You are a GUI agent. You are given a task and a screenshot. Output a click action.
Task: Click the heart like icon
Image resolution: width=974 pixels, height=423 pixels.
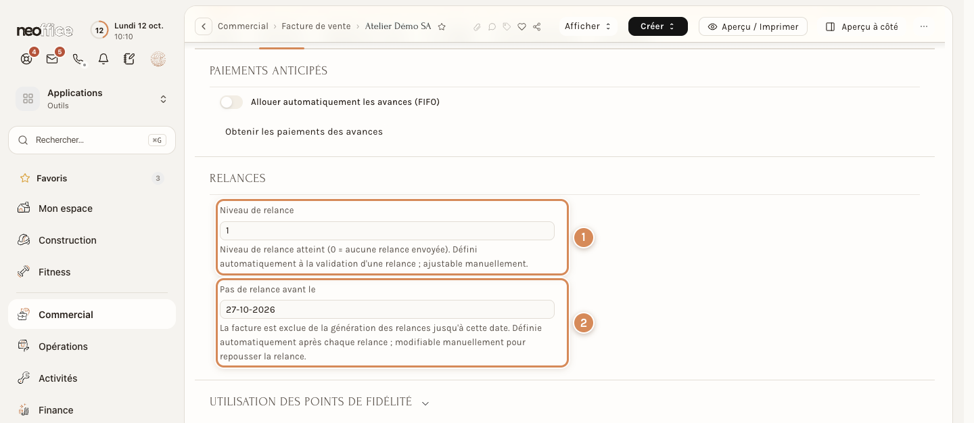[x=521, y=26]
